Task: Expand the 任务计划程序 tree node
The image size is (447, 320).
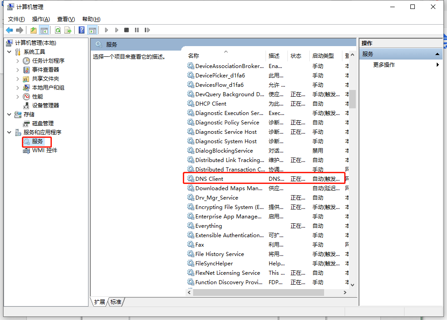Action: click(x=18, y=61)
